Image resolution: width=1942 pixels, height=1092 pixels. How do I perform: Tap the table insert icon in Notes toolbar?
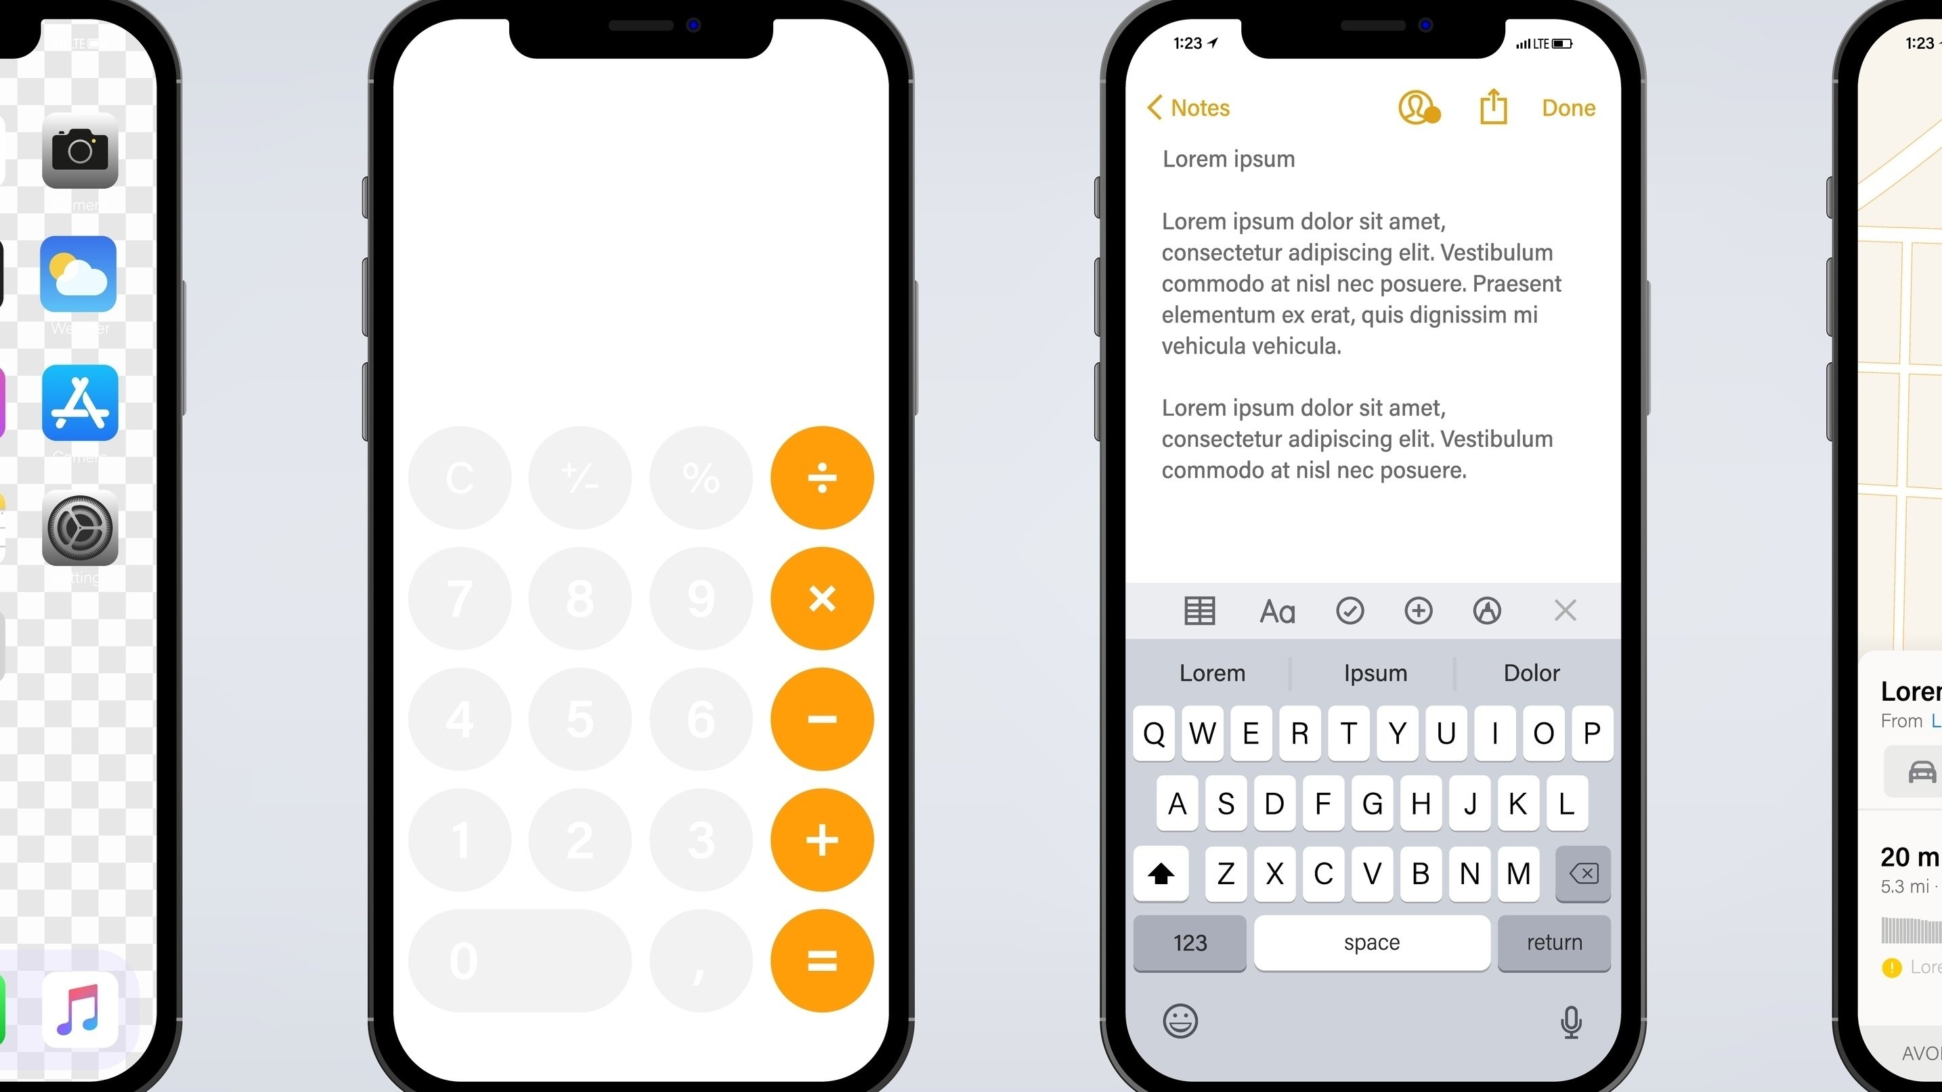[1198, 611]
